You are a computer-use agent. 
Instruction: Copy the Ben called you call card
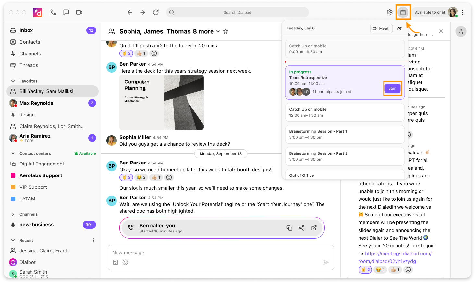click(289, 228)
